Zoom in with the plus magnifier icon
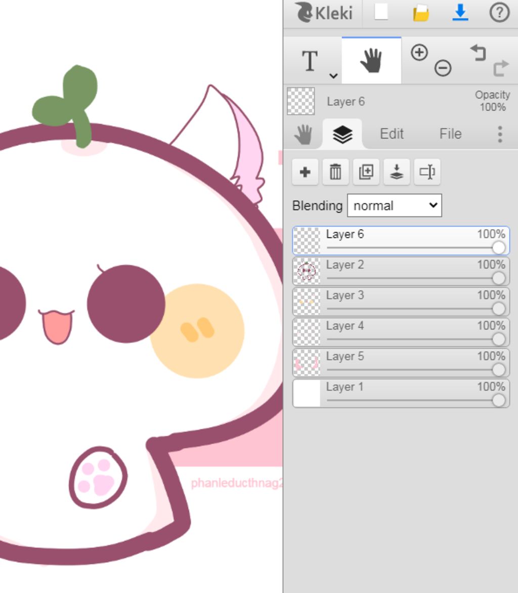This screenshot has height=593, width=518. click(x=419, y=52)
